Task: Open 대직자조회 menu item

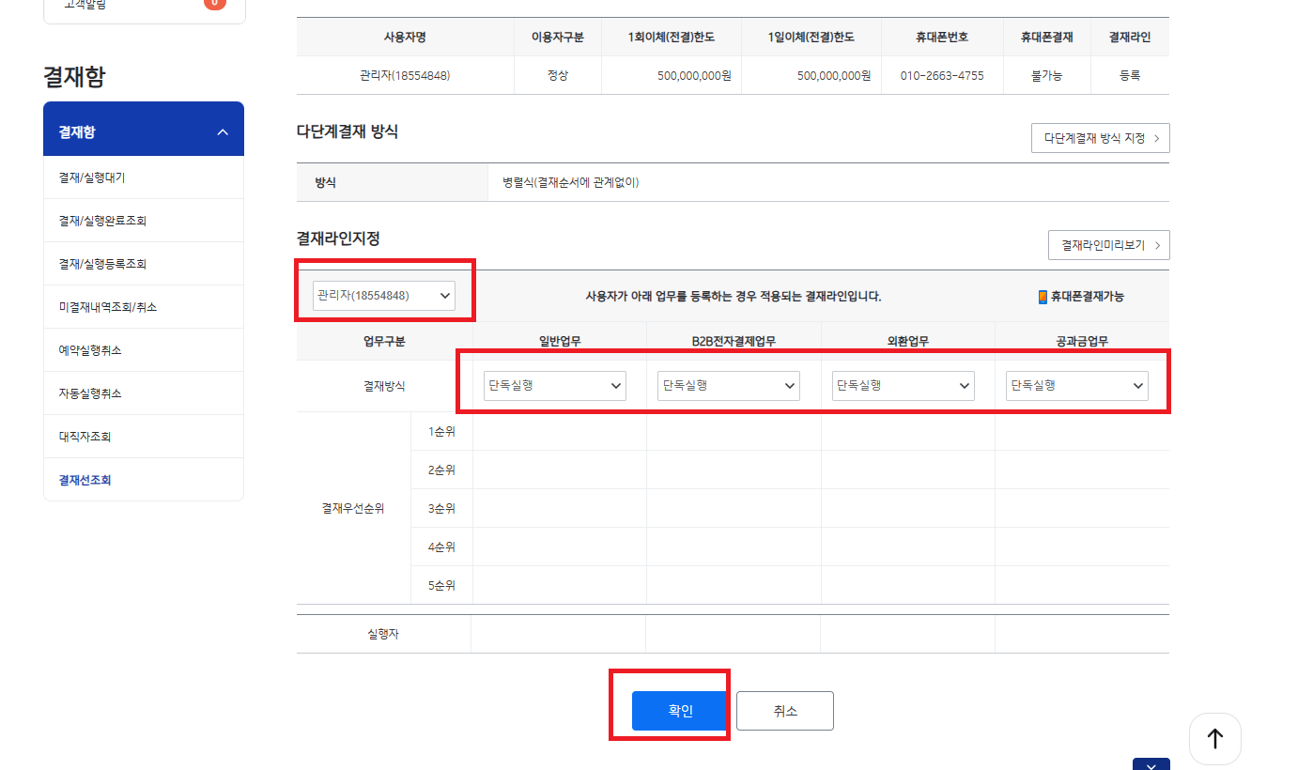Action: pos(144,437)
